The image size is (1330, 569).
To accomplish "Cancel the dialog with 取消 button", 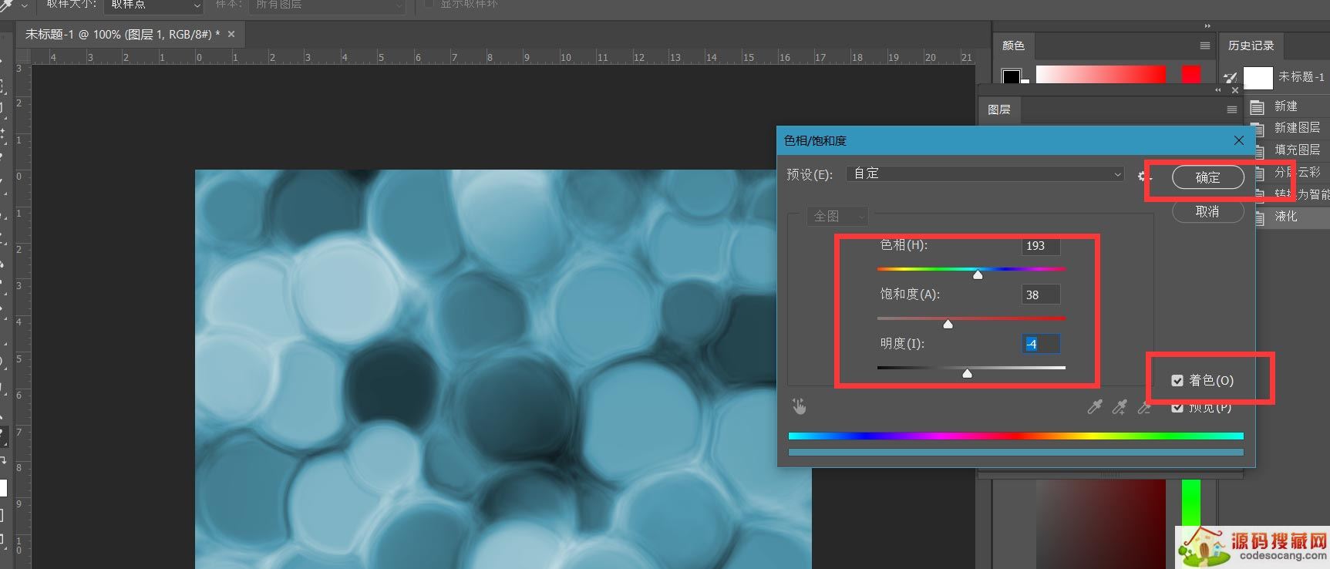I will tap(1207, 211).
